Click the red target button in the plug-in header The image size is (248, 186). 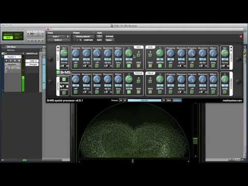[241, 37]
